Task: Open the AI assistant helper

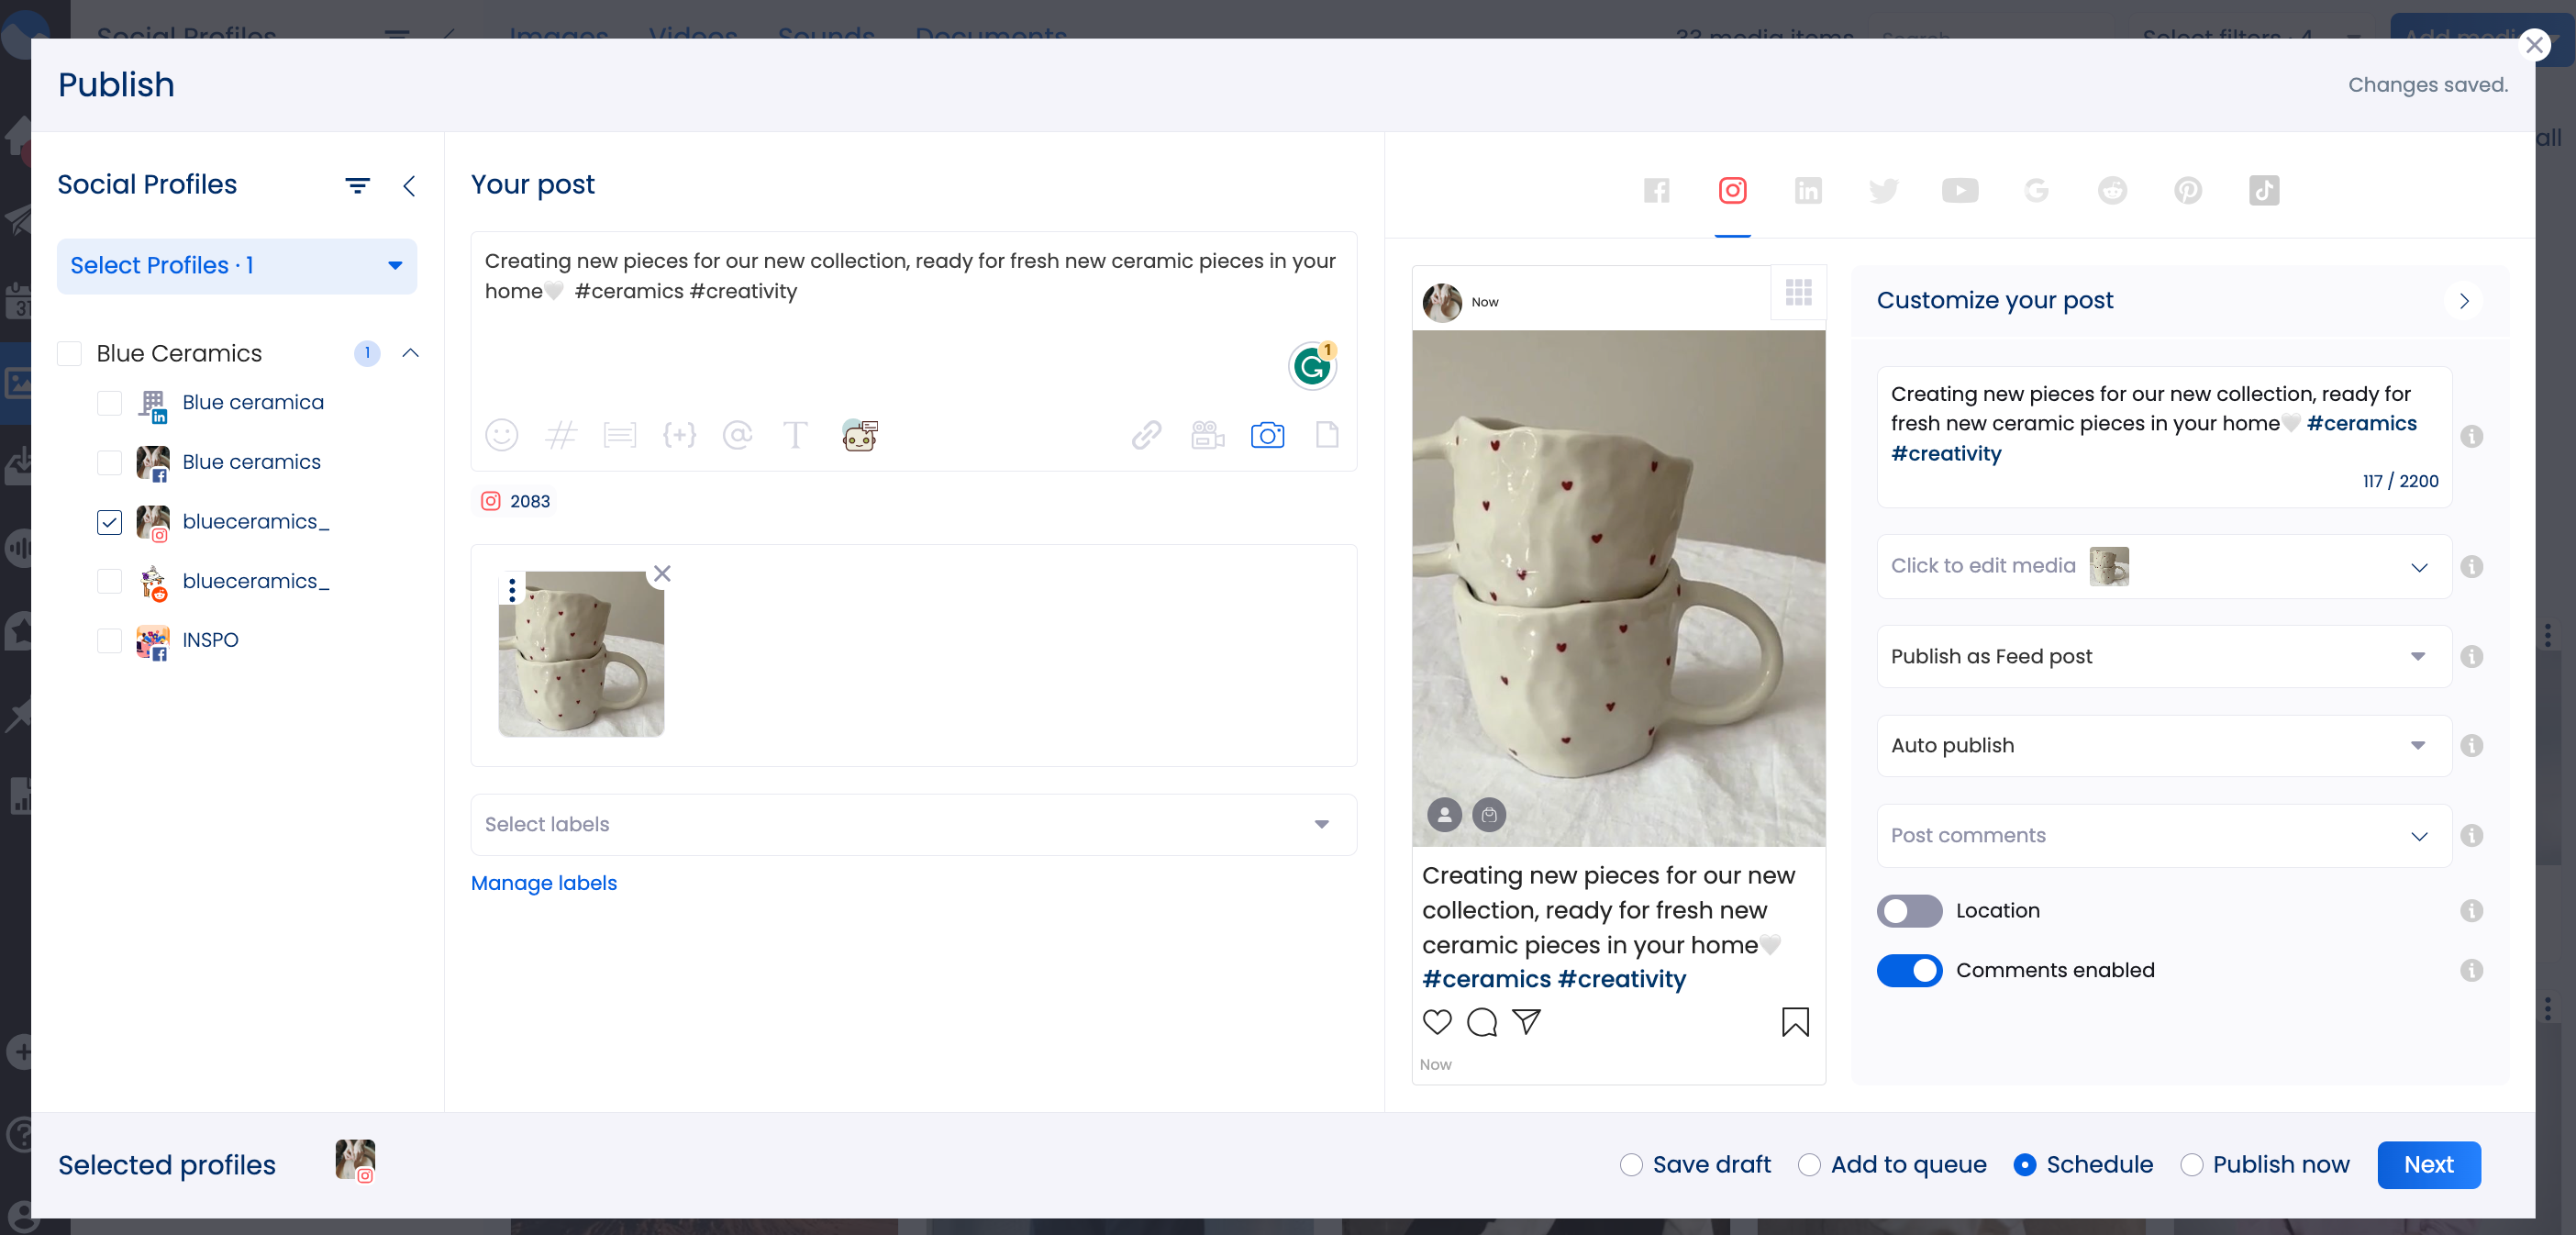Action: 859,435
